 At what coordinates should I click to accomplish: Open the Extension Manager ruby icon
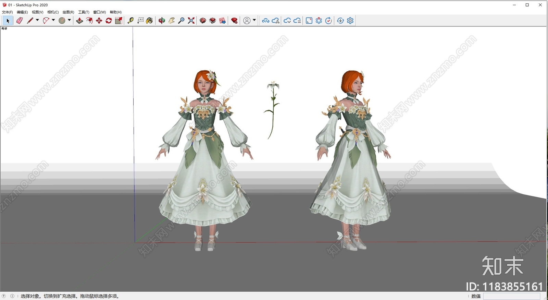[x=234, y=21]
